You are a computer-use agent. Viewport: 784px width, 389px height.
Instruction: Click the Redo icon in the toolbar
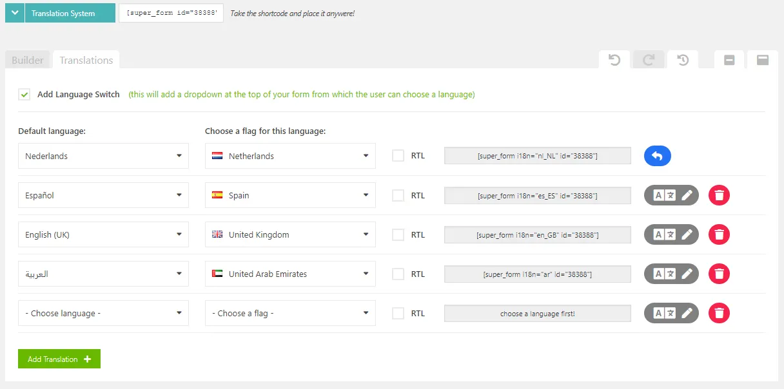tap(649, 59)
